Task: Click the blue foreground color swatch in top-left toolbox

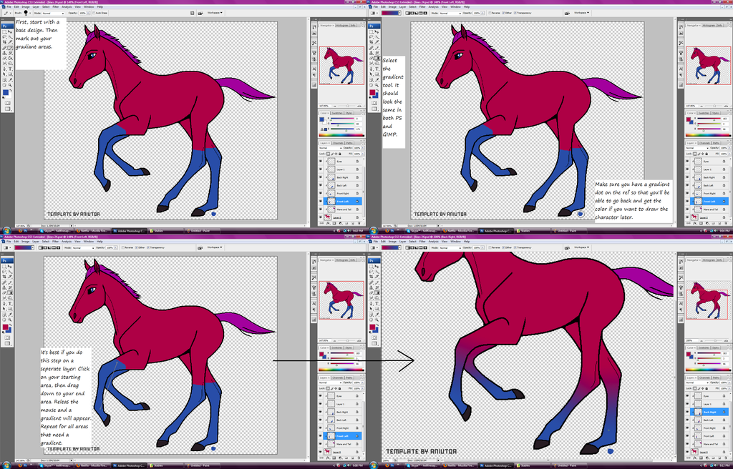Action: (6, 93)
